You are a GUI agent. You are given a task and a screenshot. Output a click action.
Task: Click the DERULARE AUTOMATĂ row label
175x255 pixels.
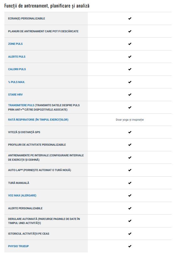click(x=44, y=221)
